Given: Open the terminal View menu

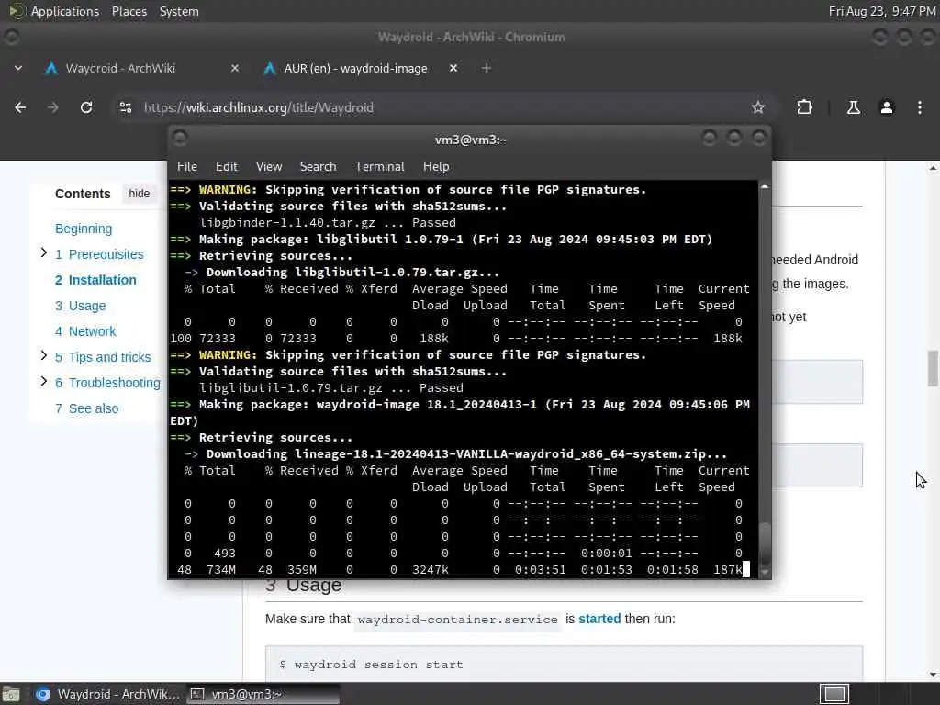Looking at the screenshot, I should 269,167.
